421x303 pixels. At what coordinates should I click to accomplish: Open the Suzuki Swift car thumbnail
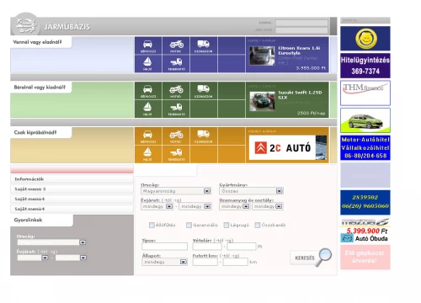(262, 101)
